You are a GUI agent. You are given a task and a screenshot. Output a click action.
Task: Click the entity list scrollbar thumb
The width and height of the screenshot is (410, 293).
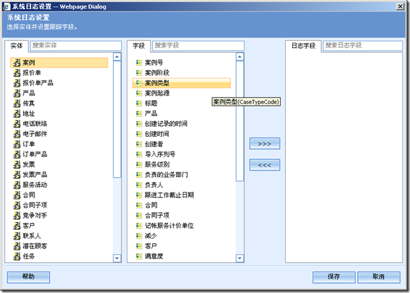point(117,119)
